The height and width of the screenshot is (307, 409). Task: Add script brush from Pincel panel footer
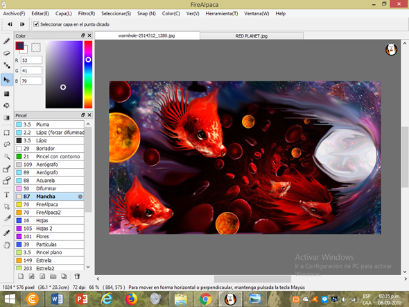[42, 276]
